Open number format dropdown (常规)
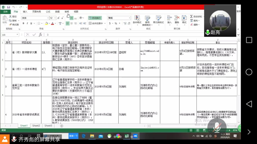Screen dimensions: 257x144 (130, 18)
